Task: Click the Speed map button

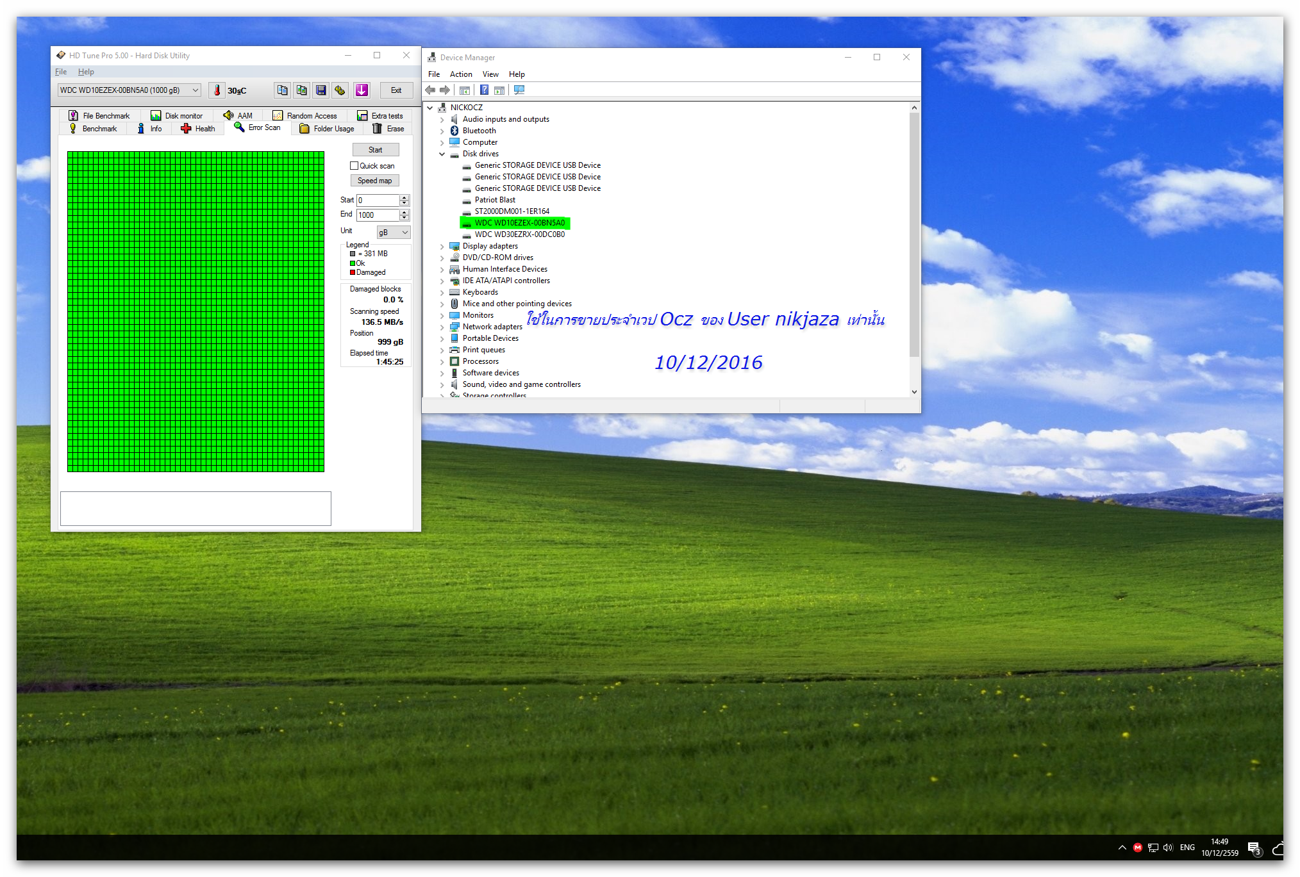Action: click(375, 181)
